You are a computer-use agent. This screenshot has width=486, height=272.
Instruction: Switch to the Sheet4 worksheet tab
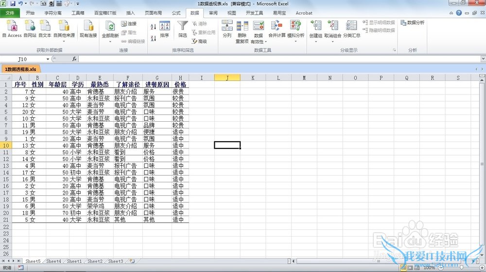click(53, 261)
